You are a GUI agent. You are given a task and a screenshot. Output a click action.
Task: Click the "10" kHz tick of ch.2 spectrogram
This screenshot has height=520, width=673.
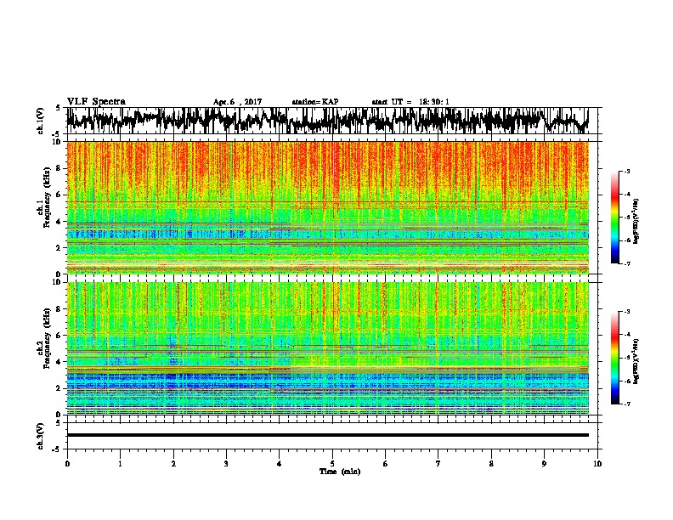57,282
